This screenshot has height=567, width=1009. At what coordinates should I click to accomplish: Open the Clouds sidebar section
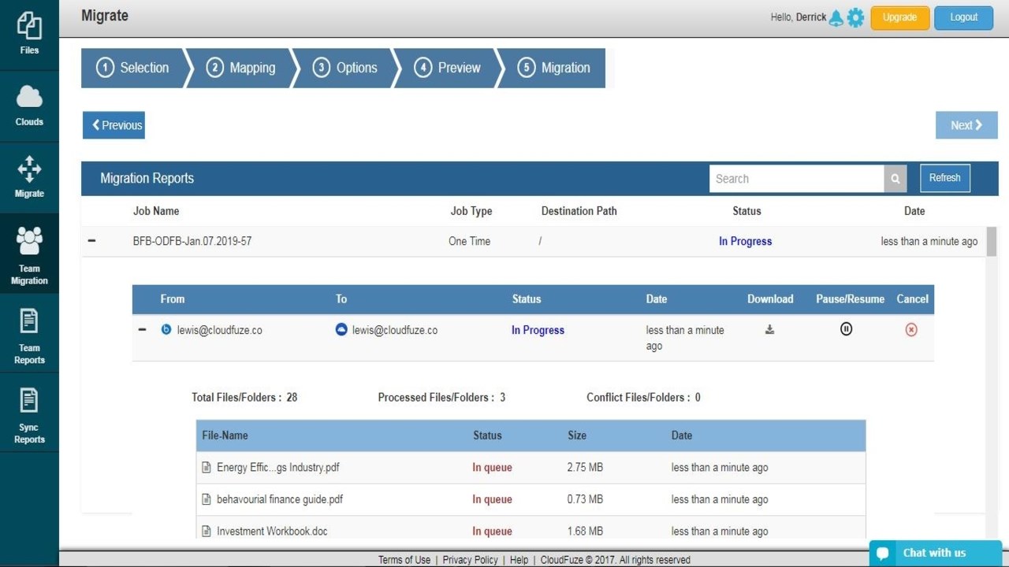pyautogui.click(x=29, y=106)
